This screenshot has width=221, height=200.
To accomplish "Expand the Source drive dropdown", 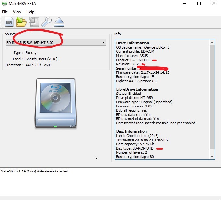I will point(103,42).
